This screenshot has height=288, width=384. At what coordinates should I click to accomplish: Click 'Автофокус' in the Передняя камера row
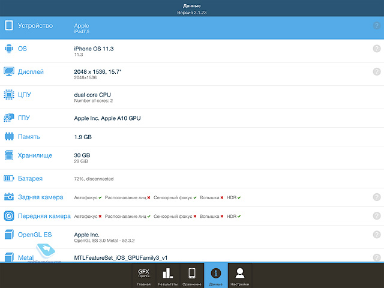click(86, 216)
